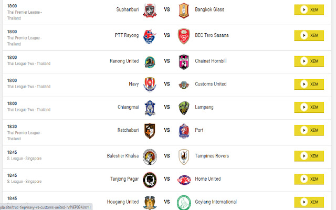
Task: Click XEM for Chiangmai vs Lampang
Action: (309, 107)
